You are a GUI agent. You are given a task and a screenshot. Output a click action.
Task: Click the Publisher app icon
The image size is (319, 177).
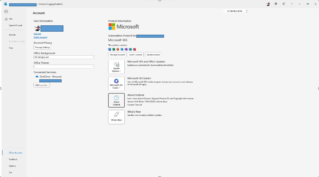click(x=130, y=49)
